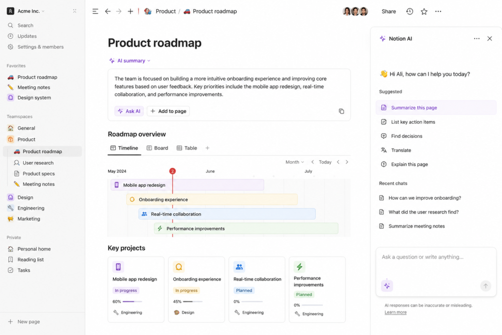Go to next period on the timeline
Image resolution: width=502 pixels, height=335 pixels.
[347, 162]
